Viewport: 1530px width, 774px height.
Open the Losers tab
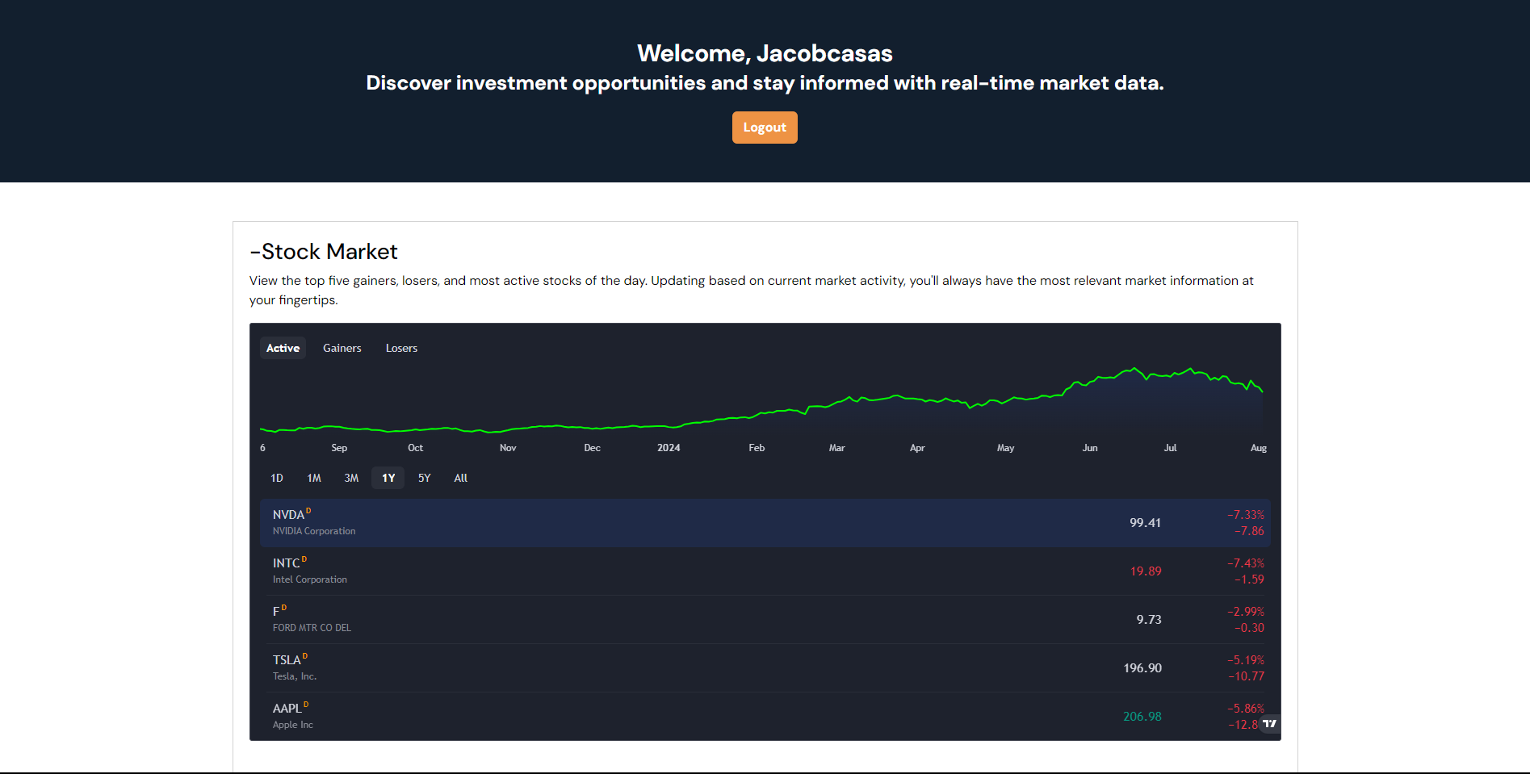pyautogui.click(x=401, y=348)
